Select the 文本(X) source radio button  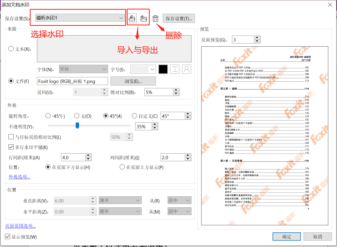pos(11,49)
